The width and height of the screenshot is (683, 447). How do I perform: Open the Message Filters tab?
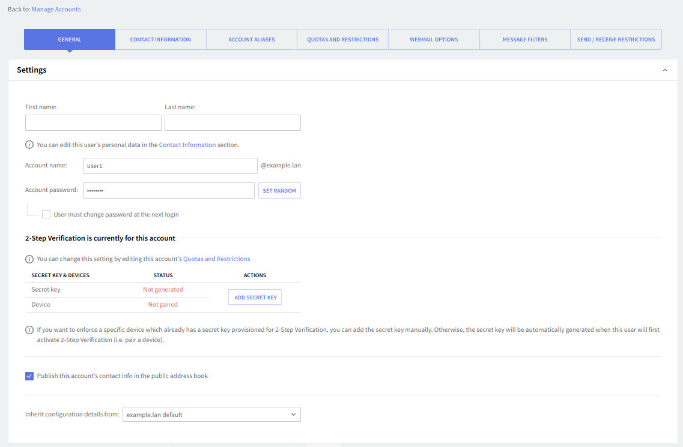[x=525, y=40]
